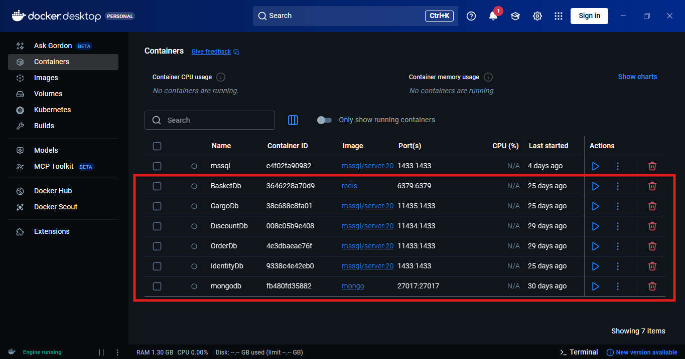Image resolution: width=685 pixels, height=359 pixels.
Task: Start the mssql container with play icon
Action: click(x=596, y=166)
